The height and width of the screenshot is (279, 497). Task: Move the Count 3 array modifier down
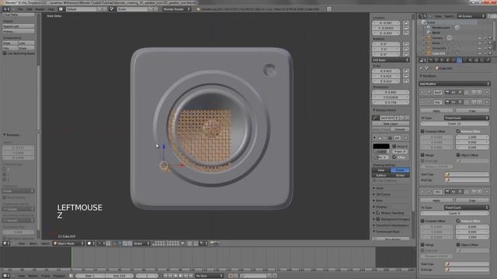[x=479, y=191]
